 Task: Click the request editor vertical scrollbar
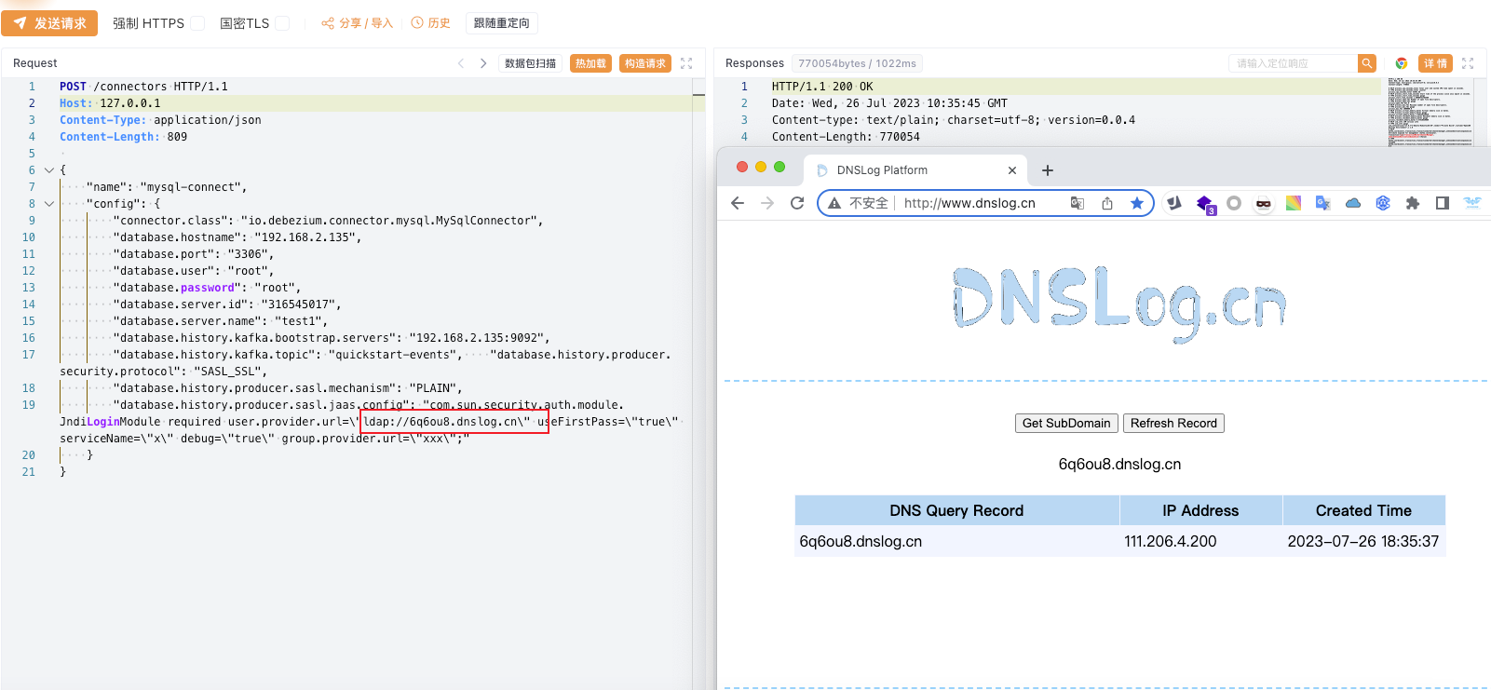(x=698, y=383)
